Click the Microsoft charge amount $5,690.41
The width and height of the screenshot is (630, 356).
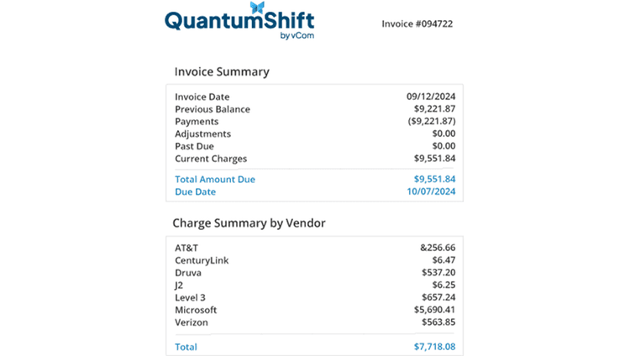(x=435, y=310)
